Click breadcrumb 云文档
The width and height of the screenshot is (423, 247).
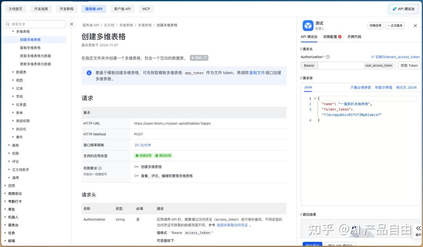(109, 25)
